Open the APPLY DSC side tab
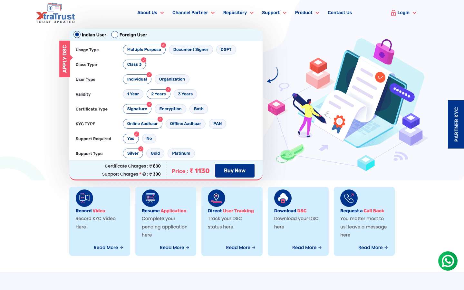 coord(64,59)
